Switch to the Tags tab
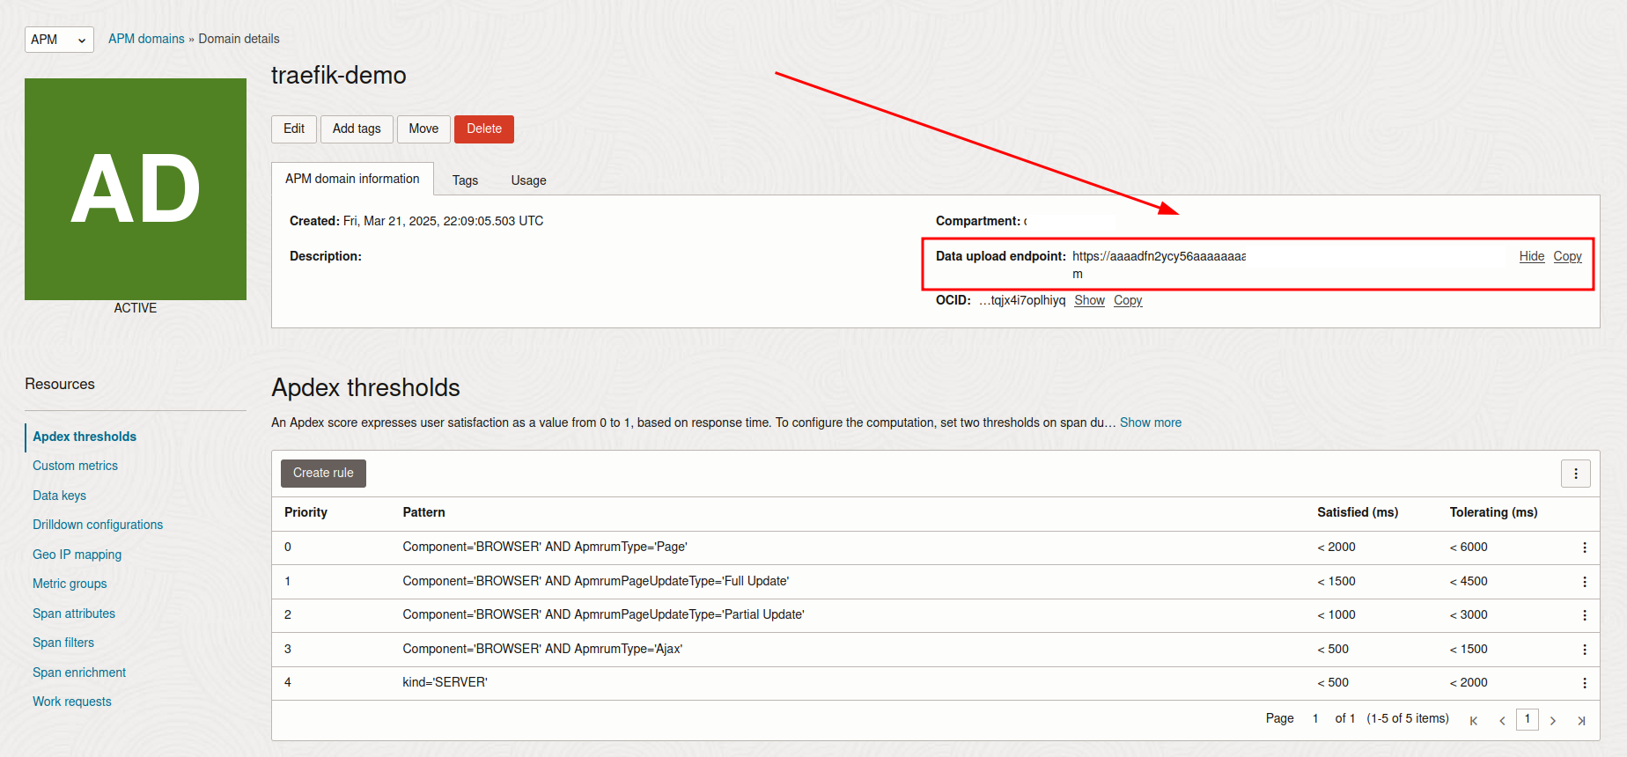The width and height of the screenshot is (1627, 757). click(465, 180)
